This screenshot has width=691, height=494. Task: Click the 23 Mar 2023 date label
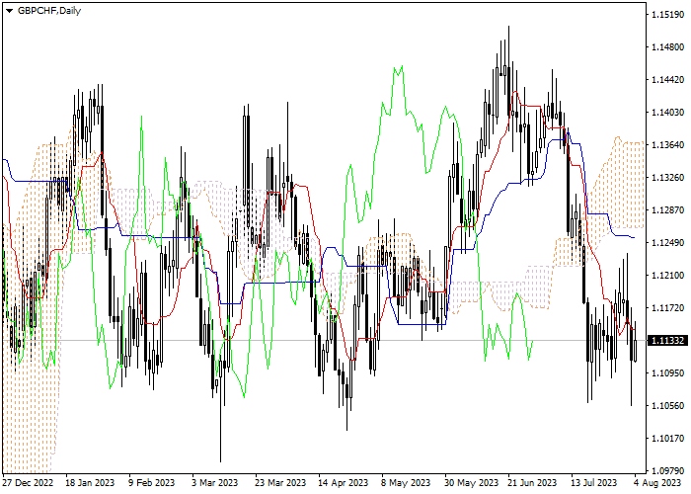[280, 483]
